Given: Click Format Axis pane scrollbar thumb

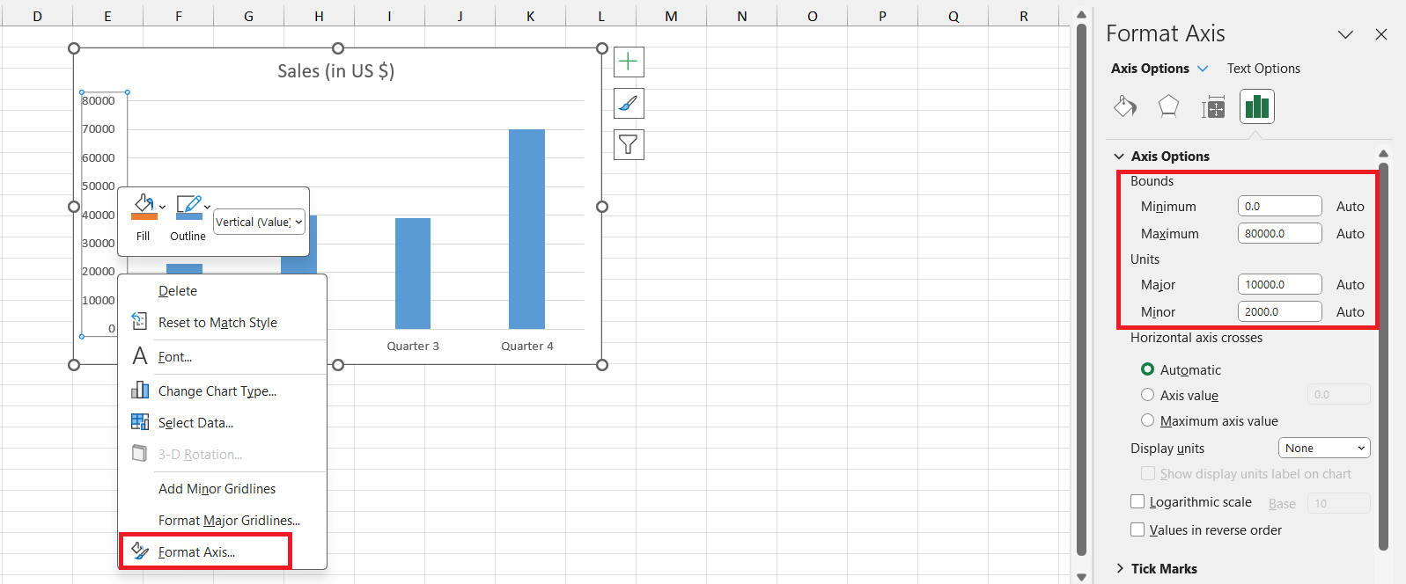Looking at the screenshot, I should [x=1383, y=356].
